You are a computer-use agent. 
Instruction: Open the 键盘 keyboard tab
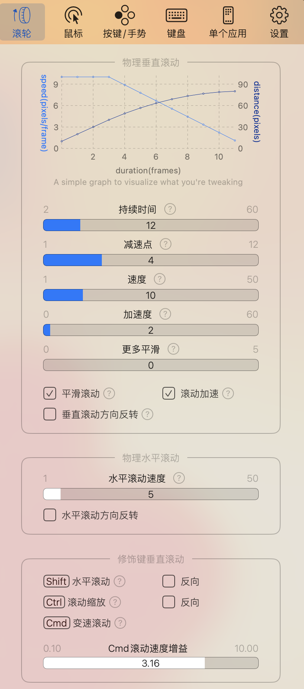coord(176,22)
